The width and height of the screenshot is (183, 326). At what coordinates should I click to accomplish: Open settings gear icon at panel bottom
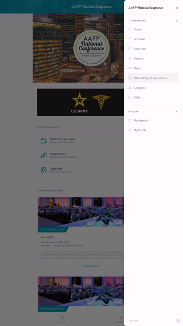coord(178,321)
